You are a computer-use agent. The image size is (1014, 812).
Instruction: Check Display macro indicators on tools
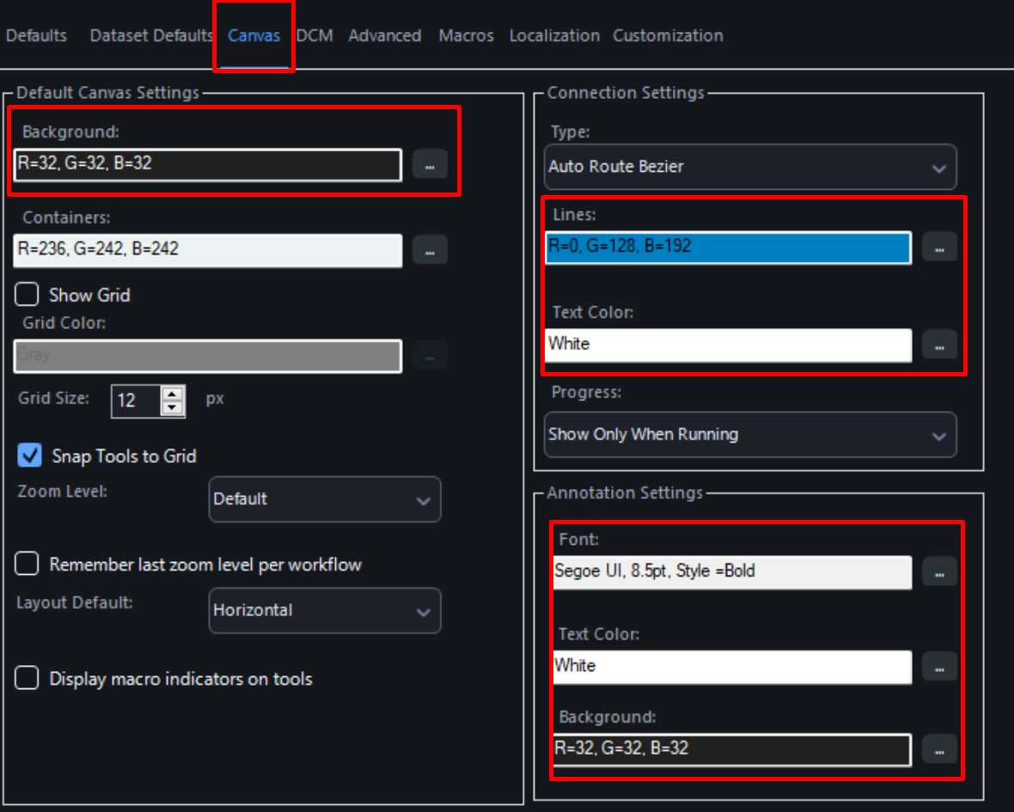point(26,677)
